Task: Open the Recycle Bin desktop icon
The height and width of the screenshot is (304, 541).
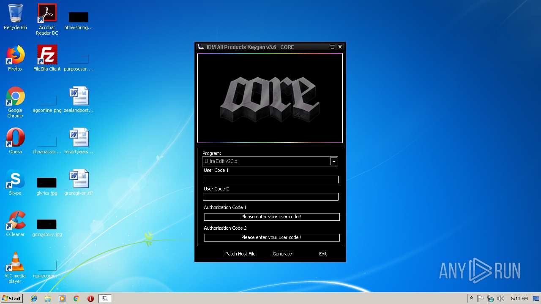Action: (15, 17)
